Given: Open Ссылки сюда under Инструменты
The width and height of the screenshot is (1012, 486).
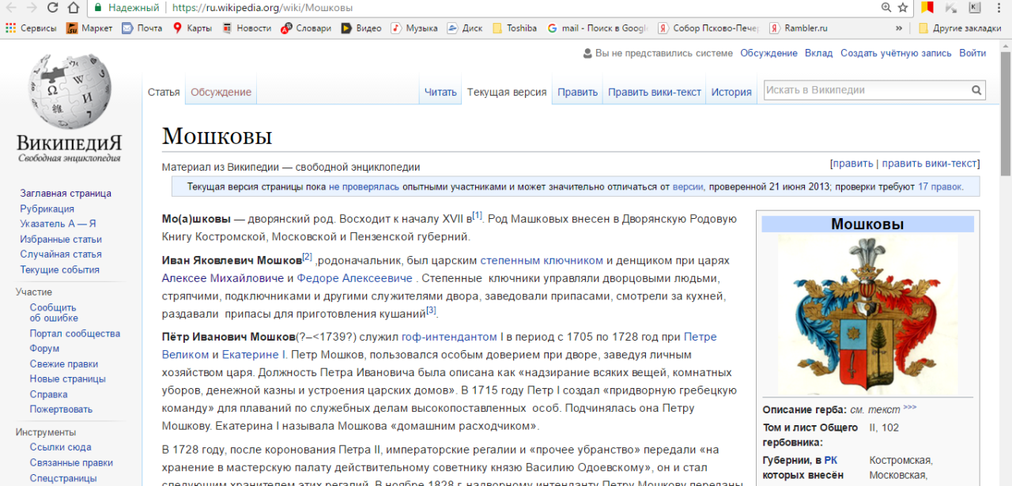Looking at the screenshot, I should [x=60, y=447].
